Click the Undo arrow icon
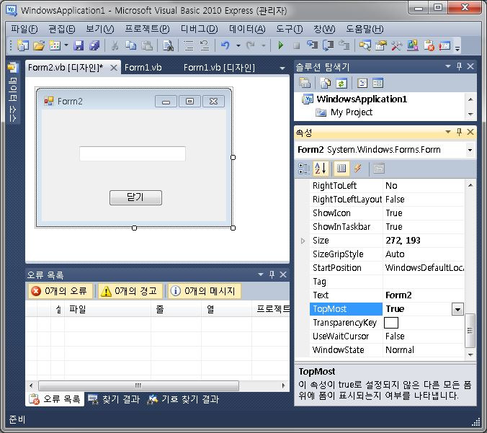Viewport: 487px width, 433px height. coord(225,46)
